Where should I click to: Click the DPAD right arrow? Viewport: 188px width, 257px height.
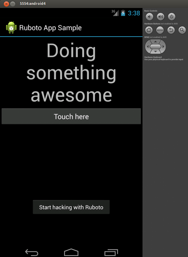[163, 47]
